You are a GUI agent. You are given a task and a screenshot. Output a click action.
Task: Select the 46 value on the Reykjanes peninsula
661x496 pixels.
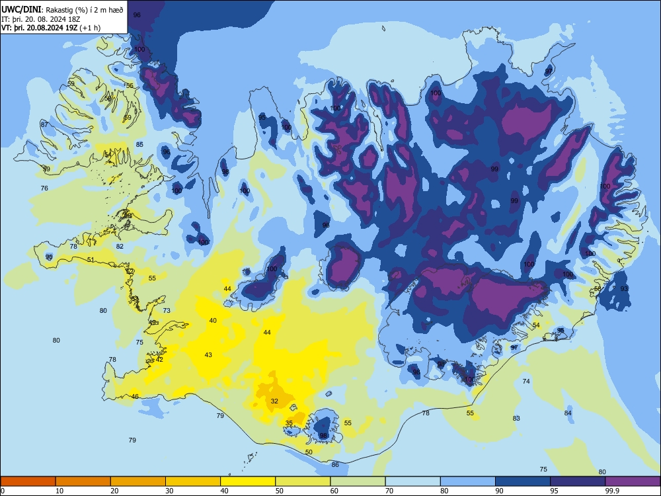pyautogui.click(x=135, y=396)
